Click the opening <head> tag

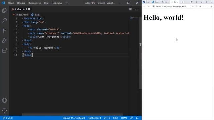click(x=27, y=26)
